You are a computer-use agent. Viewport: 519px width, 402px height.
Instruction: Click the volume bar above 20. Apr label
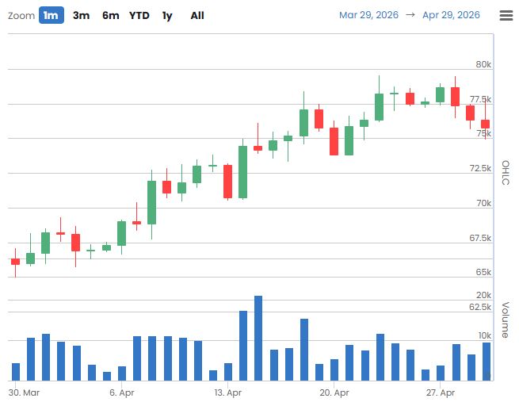point(334,369)
